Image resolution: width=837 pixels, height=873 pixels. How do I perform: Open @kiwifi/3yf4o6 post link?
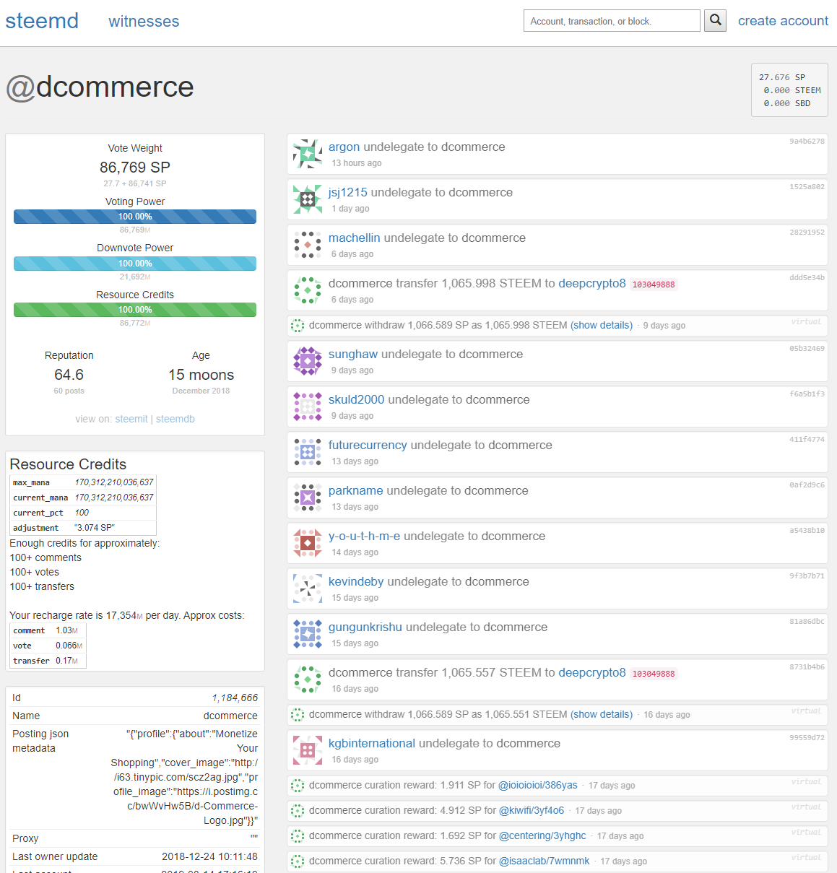532,811
